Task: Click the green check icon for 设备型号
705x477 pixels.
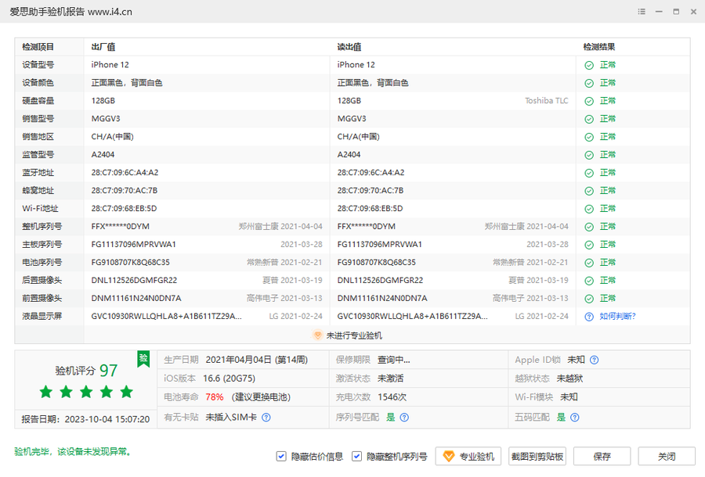Action: click(589, 66)
